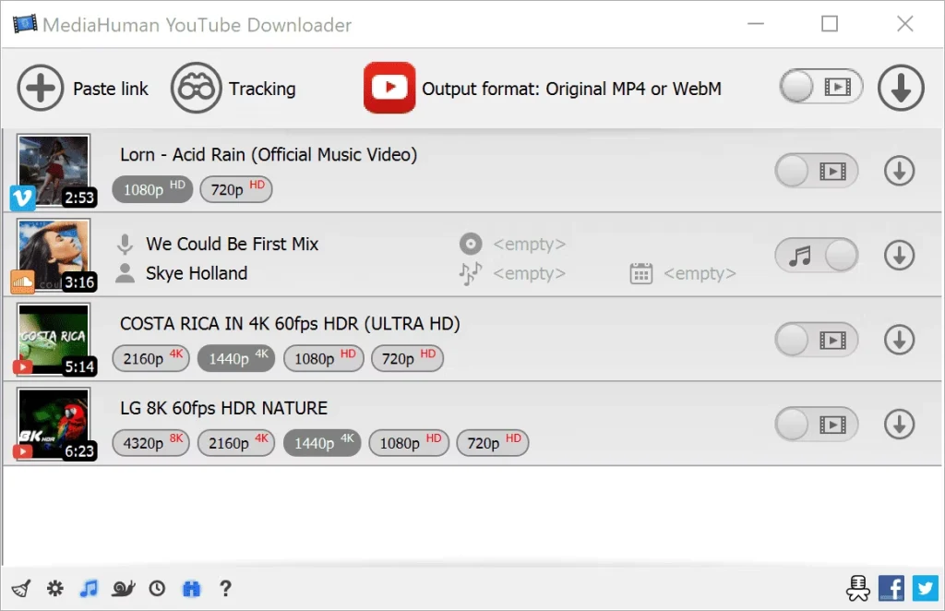The image size is (945, 611).
Task: Click the anonymous spy icon near Facebook
Action: coord(857,588)
